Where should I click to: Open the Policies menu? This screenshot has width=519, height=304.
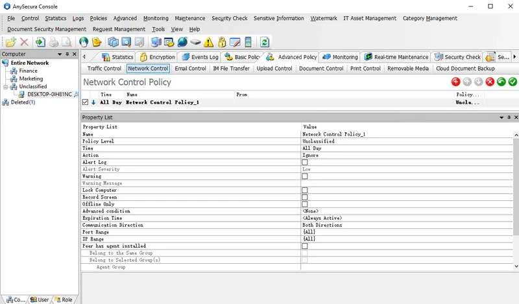[x=99, y=18]
